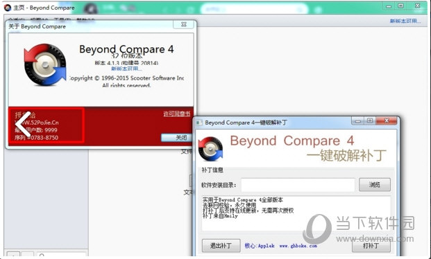The image size is (431, 259).
Task: Minimize the main Beyond Compare window
Action: coord(389,6)
